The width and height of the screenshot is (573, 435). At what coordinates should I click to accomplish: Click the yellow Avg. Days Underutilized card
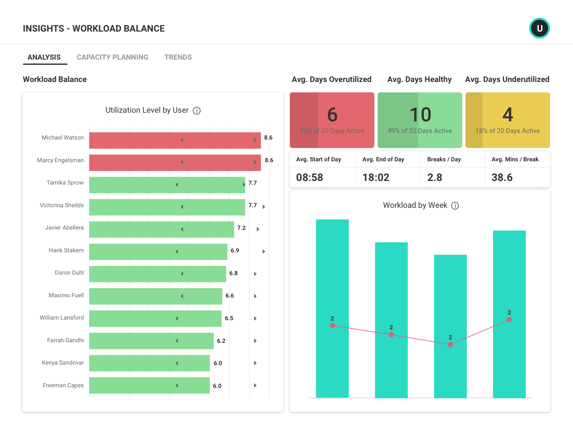(507, 120)
